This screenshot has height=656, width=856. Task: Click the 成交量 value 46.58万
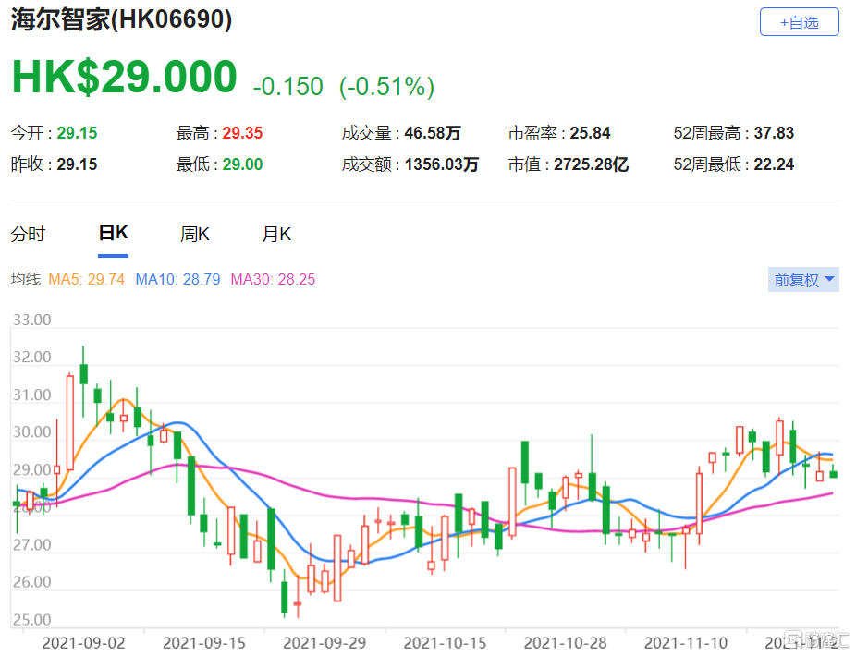click(x=433, y=133)
